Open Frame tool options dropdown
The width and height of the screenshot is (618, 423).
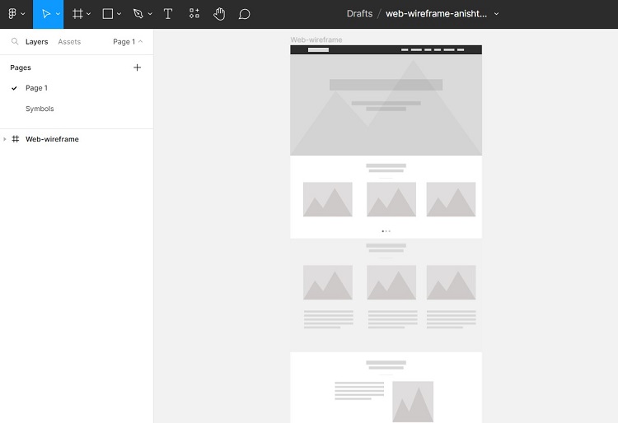pos(89,14)
